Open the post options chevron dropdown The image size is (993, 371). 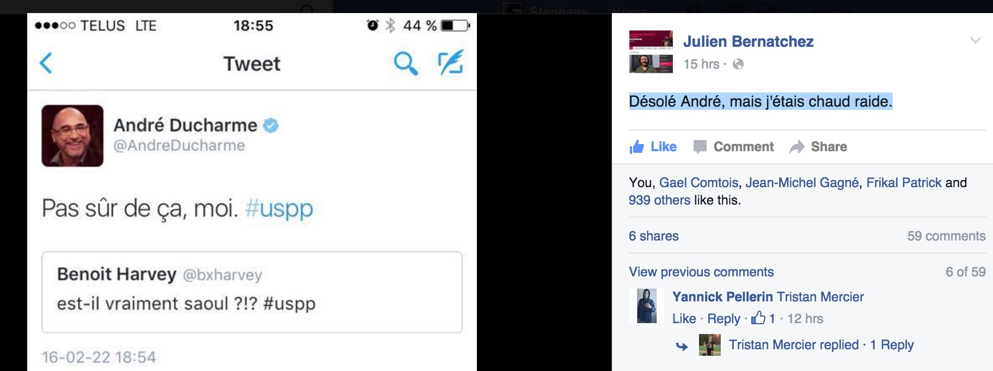point(976,40)
